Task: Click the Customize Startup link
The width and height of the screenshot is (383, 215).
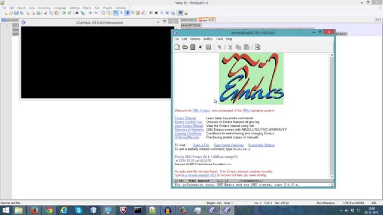Action: (x=261, y=145)
